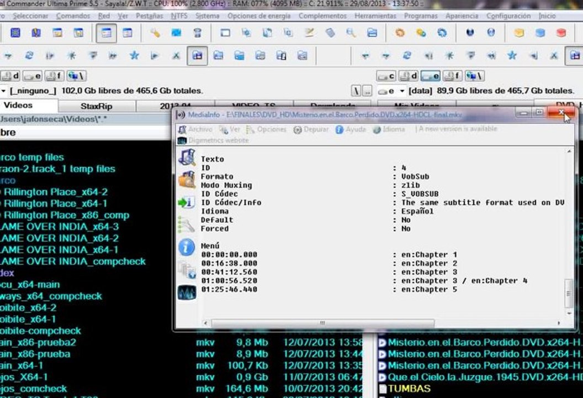Click the red cube icon in top toolbar
The height and width of the screenshot is (398, 583).
tap(561, 33)
